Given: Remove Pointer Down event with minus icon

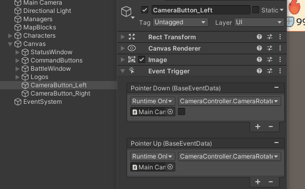Looking at the screenshot, I should tap(276, 88).
